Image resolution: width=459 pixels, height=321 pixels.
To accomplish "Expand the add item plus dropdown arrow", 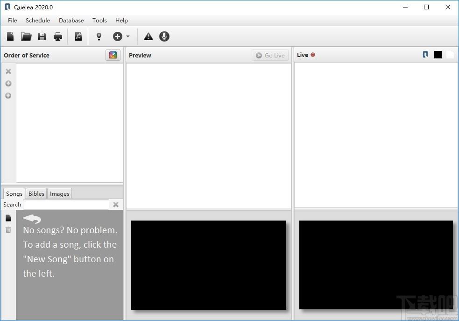I will [128, 36].
